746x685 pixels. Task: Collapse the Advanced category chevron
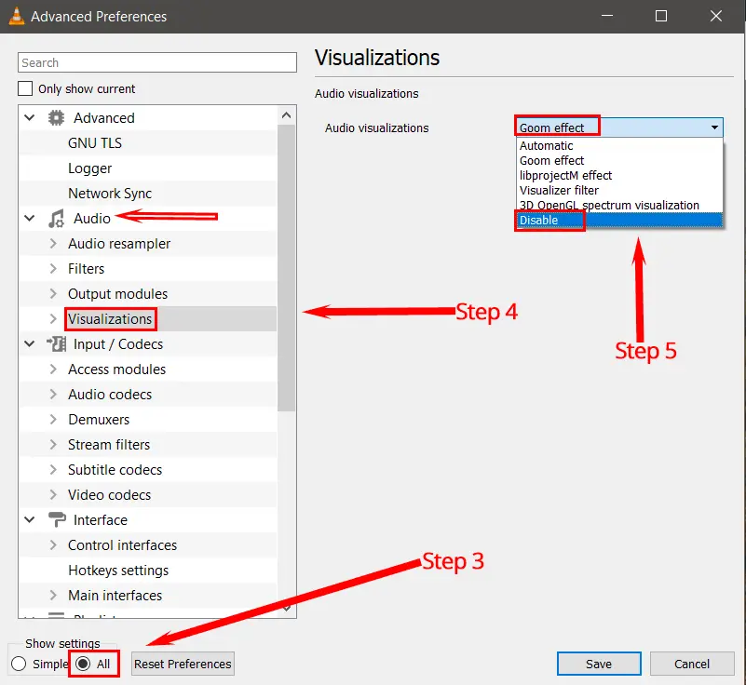[30, 118]
